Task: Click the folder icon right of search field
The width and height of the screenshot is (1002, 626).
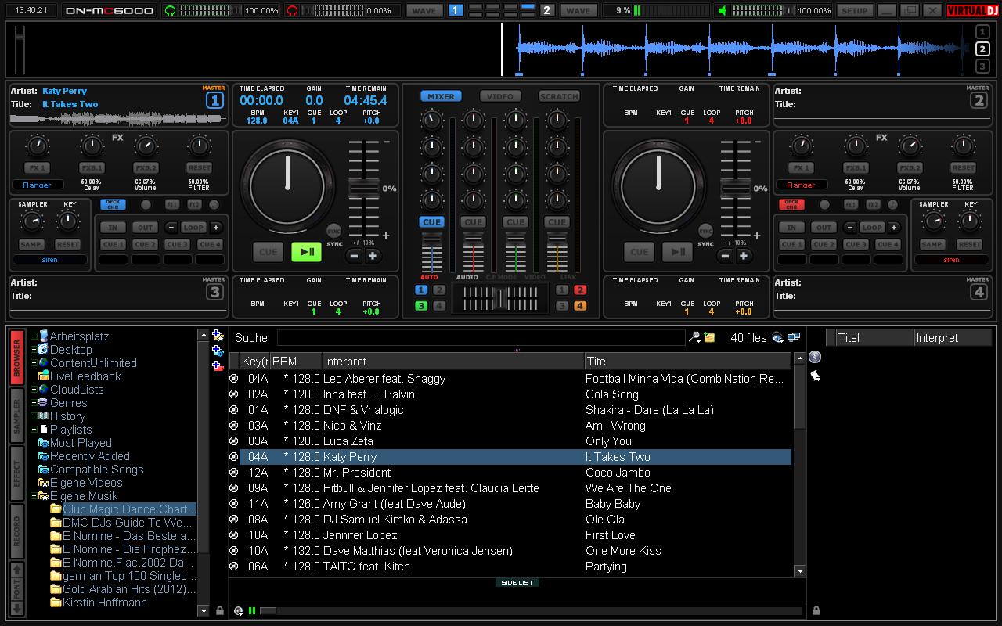Action: tap(709, 337)
